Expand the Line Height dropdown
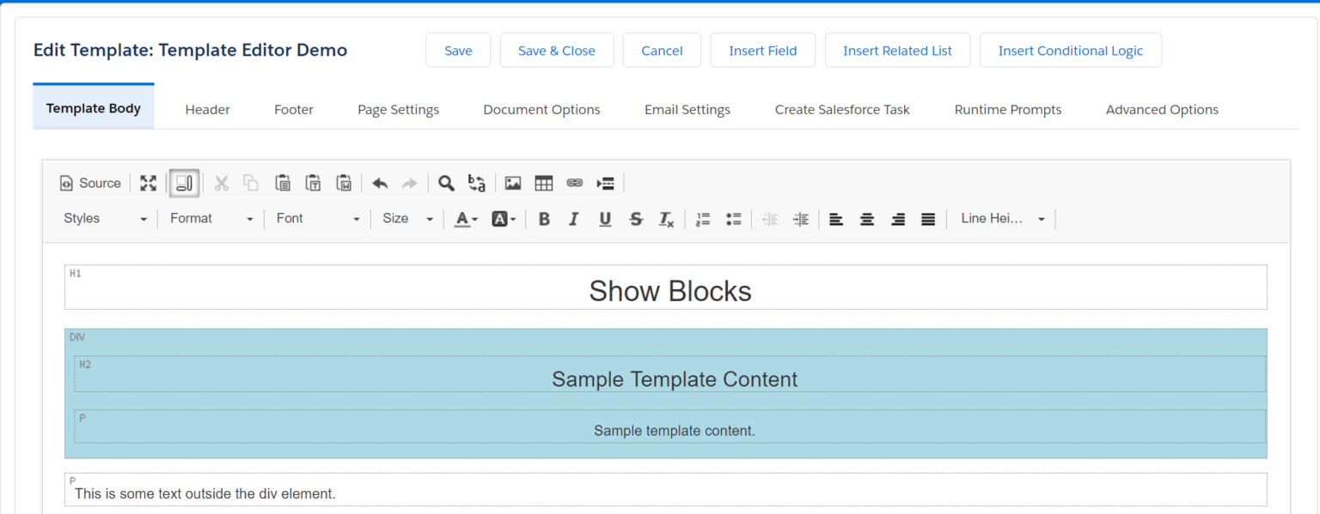Viewport: 1320px width, 514px height. pyautogui.click(x=1001, y=219)
